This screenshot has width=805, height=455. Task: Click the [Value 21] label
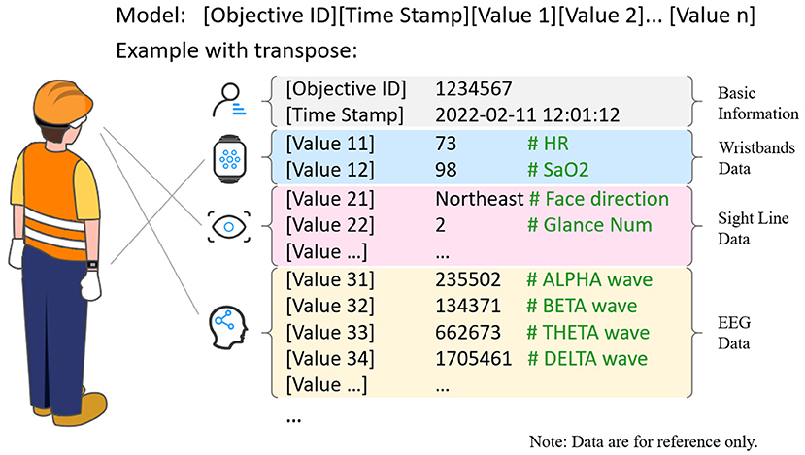click(x=330, y=199)
